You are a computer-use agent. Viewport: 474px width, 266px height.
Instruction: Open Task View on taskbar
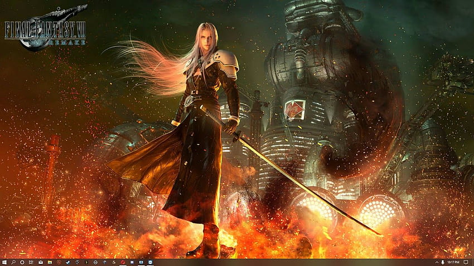point(31,262)
